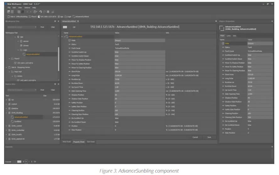Viewport: 279px width, 175px height.
Task: Click the Runtime Up value field in property sheet
Action: 140,79
